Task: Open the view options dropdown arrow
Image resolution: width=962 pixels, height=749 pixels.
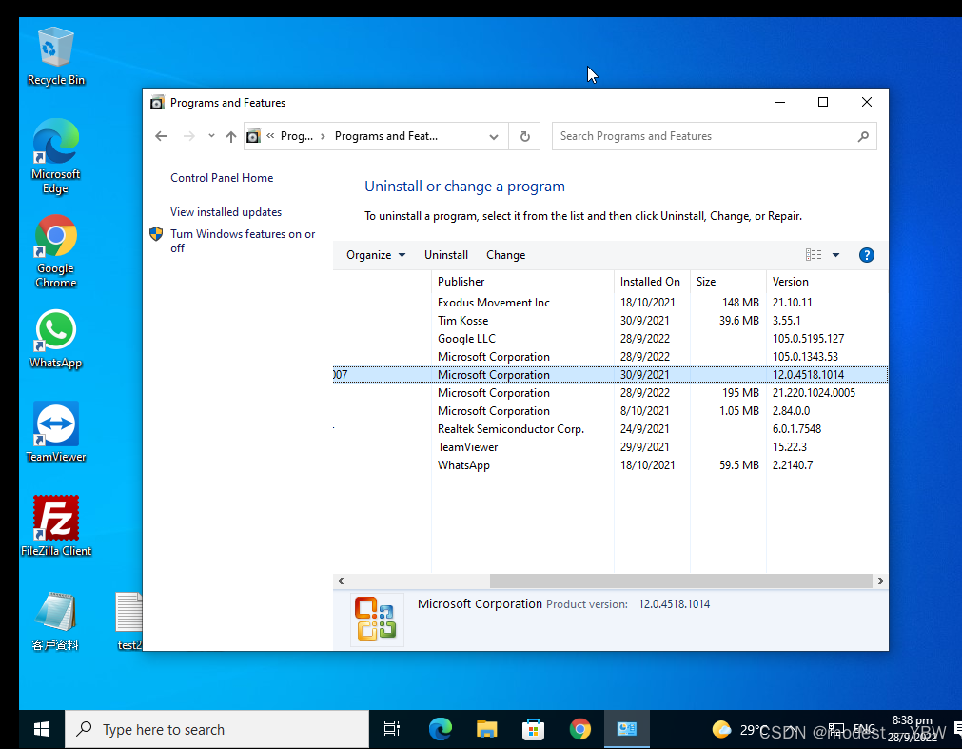Action: coord(835,254)
